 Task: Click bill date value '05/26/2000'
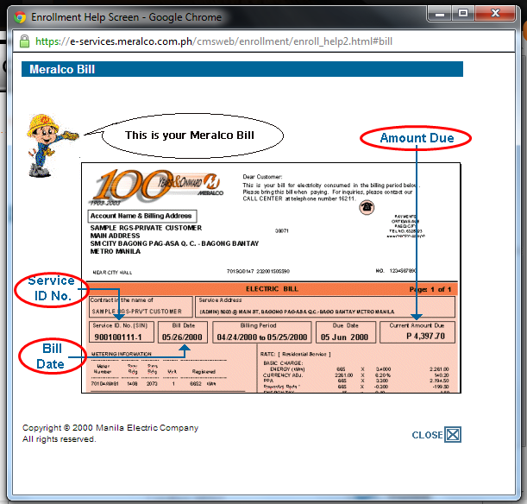(182, 337)
